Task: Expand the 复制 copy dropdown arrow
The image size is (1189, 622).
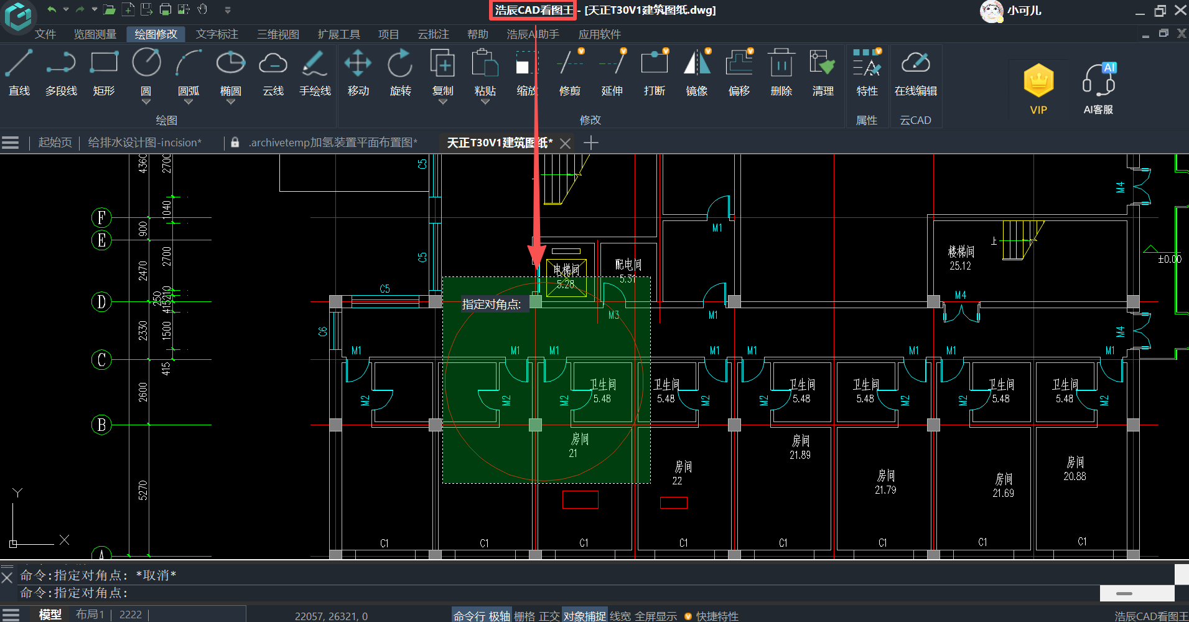Action: tap(442, 102)
